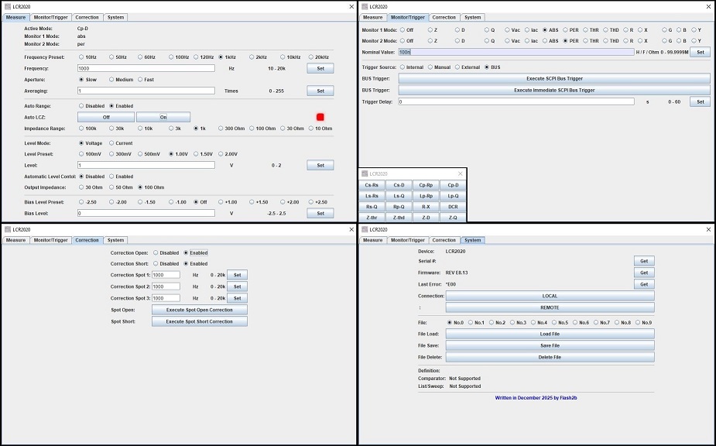Image resolution: width=716 pixels, height=446 pixels.
Task: Choose DCR mode in small window
Action: [x=453, y=207]
